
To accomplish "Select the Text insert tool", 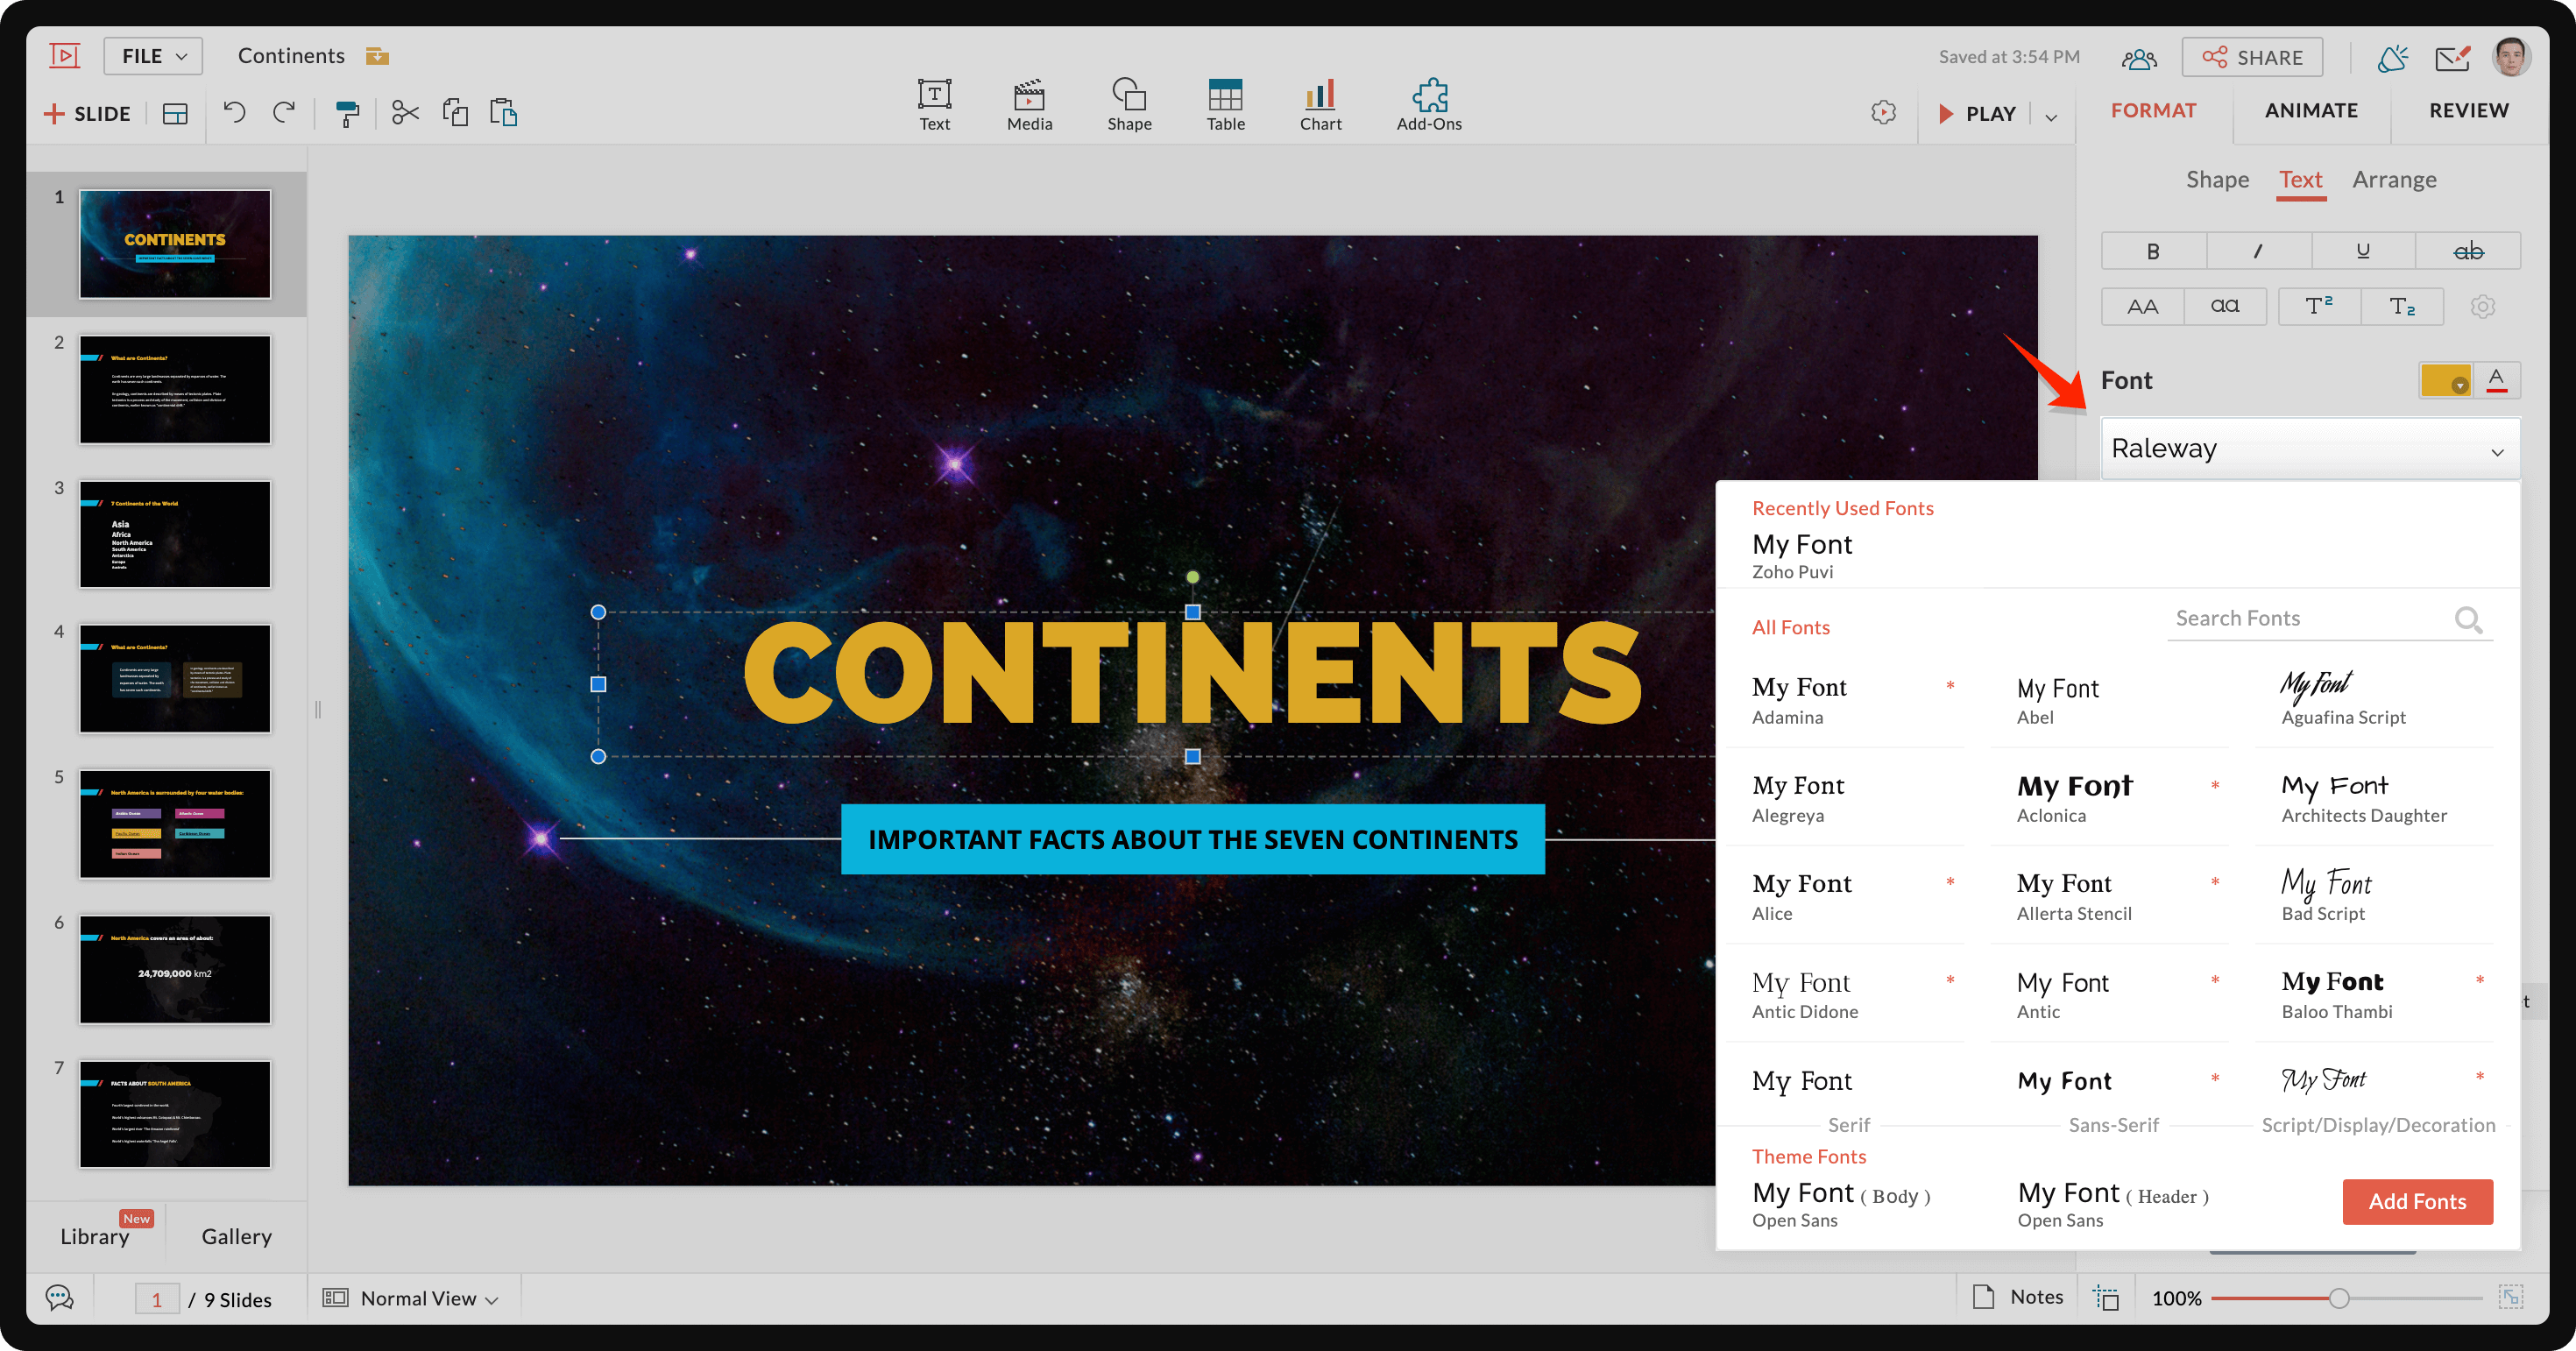I will coord(933,104).
